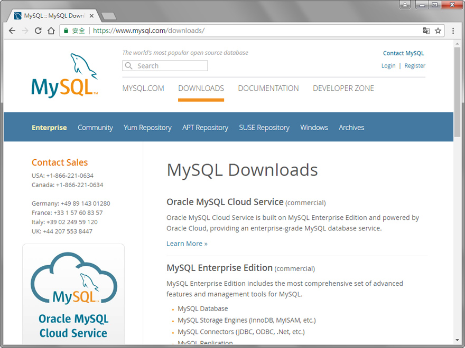Open a new browser tab

(108, 16)
